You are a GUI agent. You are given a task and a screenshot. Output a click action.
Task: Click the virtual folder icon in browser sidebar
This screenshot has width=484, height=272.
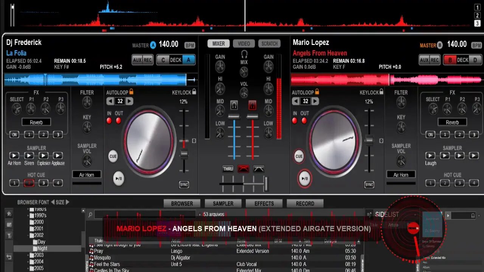[x=9, y=224]
